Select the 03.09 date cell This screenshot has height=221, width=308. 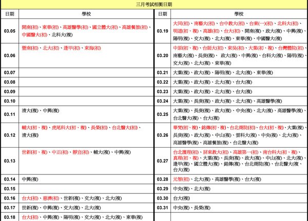click(x=10, y=92)
